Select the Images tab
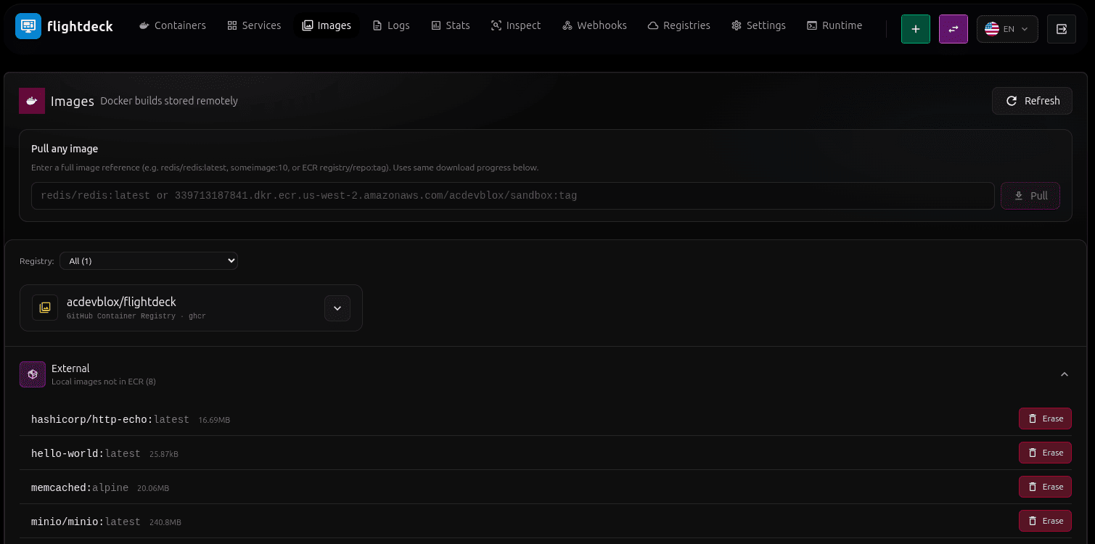This screenshot has height=544, width=1095. (x=327, y=25)
